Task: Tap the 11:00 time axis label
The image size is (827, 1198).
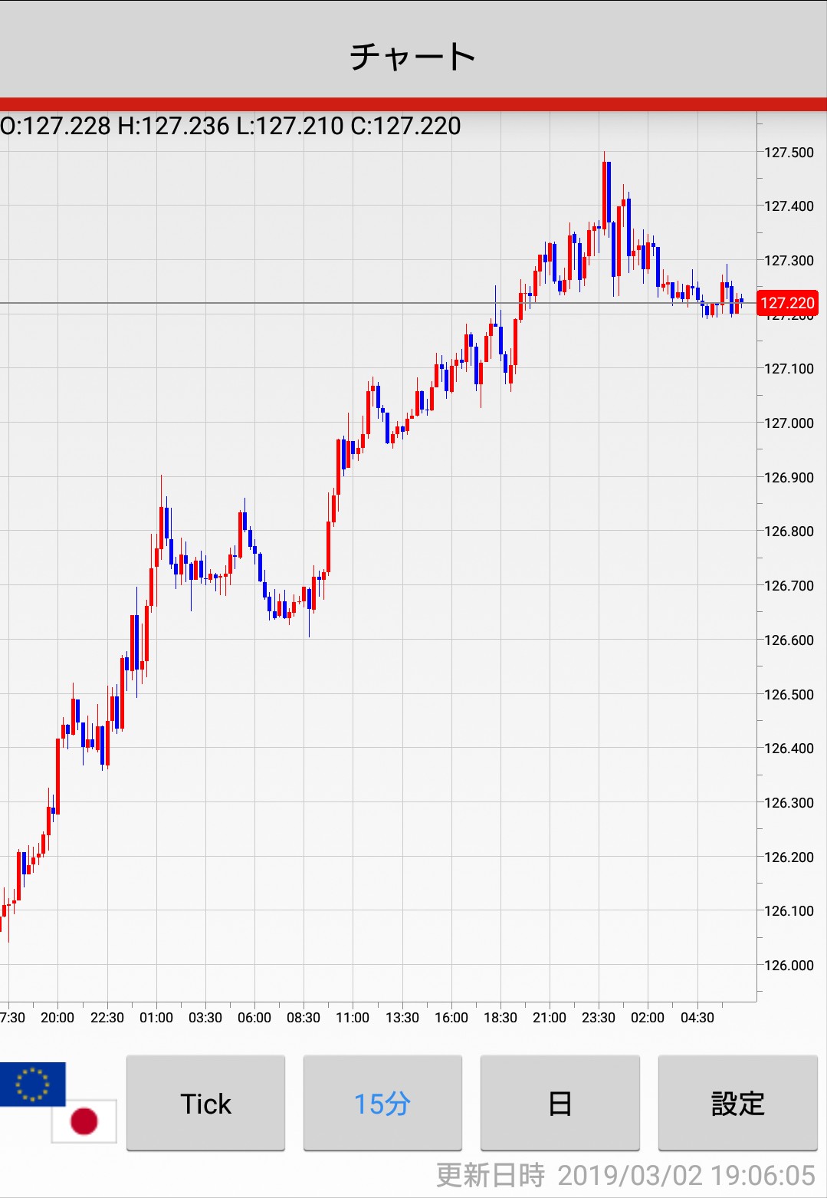Action: coord(353,1018)
